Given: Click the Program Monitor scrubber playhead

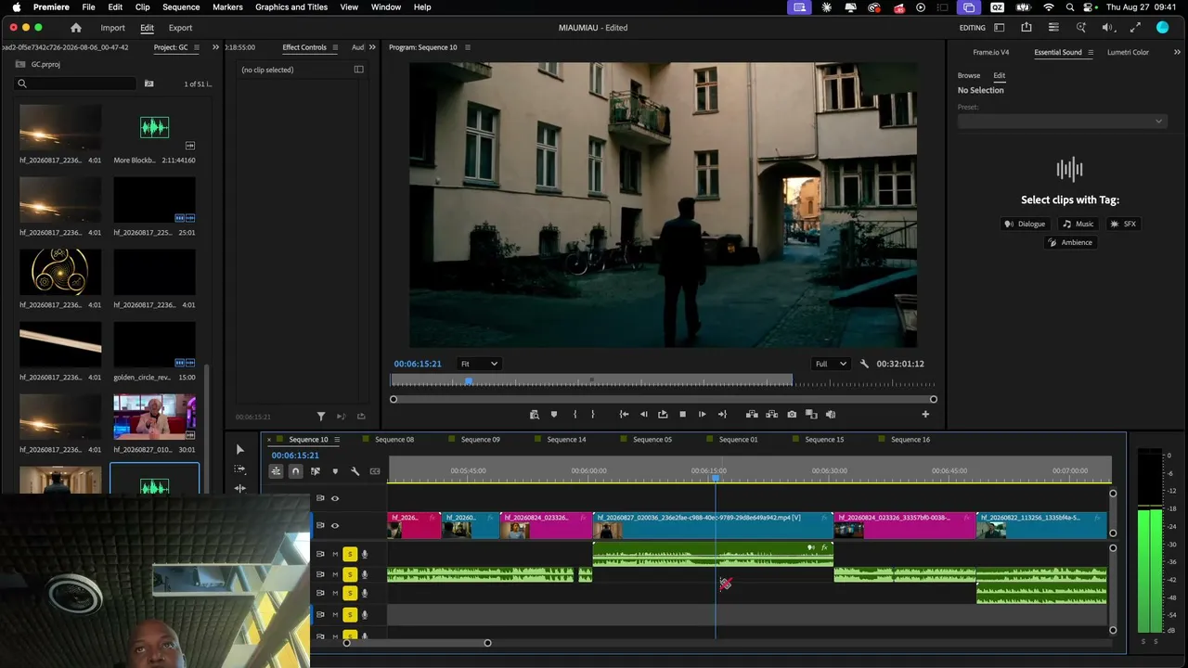Looking at the screenshot, I should click(x=469, y=381).
